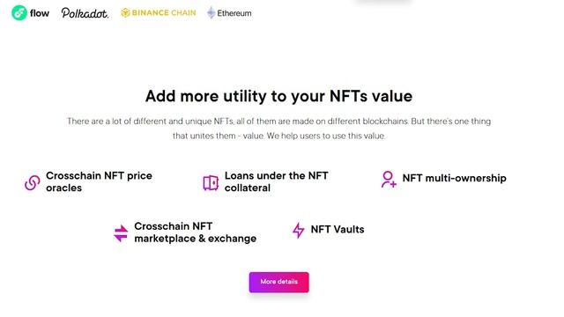The image size is (564, 317).
Task: Click the Ethereum wordmark text
Action: click(x=234, y=13)
